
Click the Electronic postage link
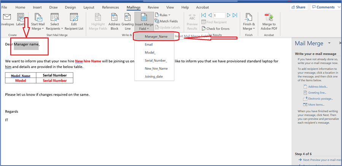(320, 99)
